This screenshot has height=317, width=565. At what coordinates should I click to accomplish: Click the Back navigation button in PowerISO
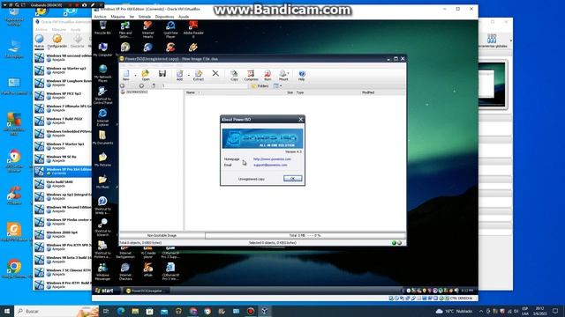pyautogui.click(x=123, y=86)
